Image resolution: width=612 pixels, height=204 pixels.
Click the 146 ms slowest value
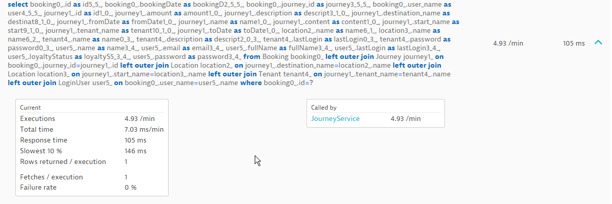point(135,151)
